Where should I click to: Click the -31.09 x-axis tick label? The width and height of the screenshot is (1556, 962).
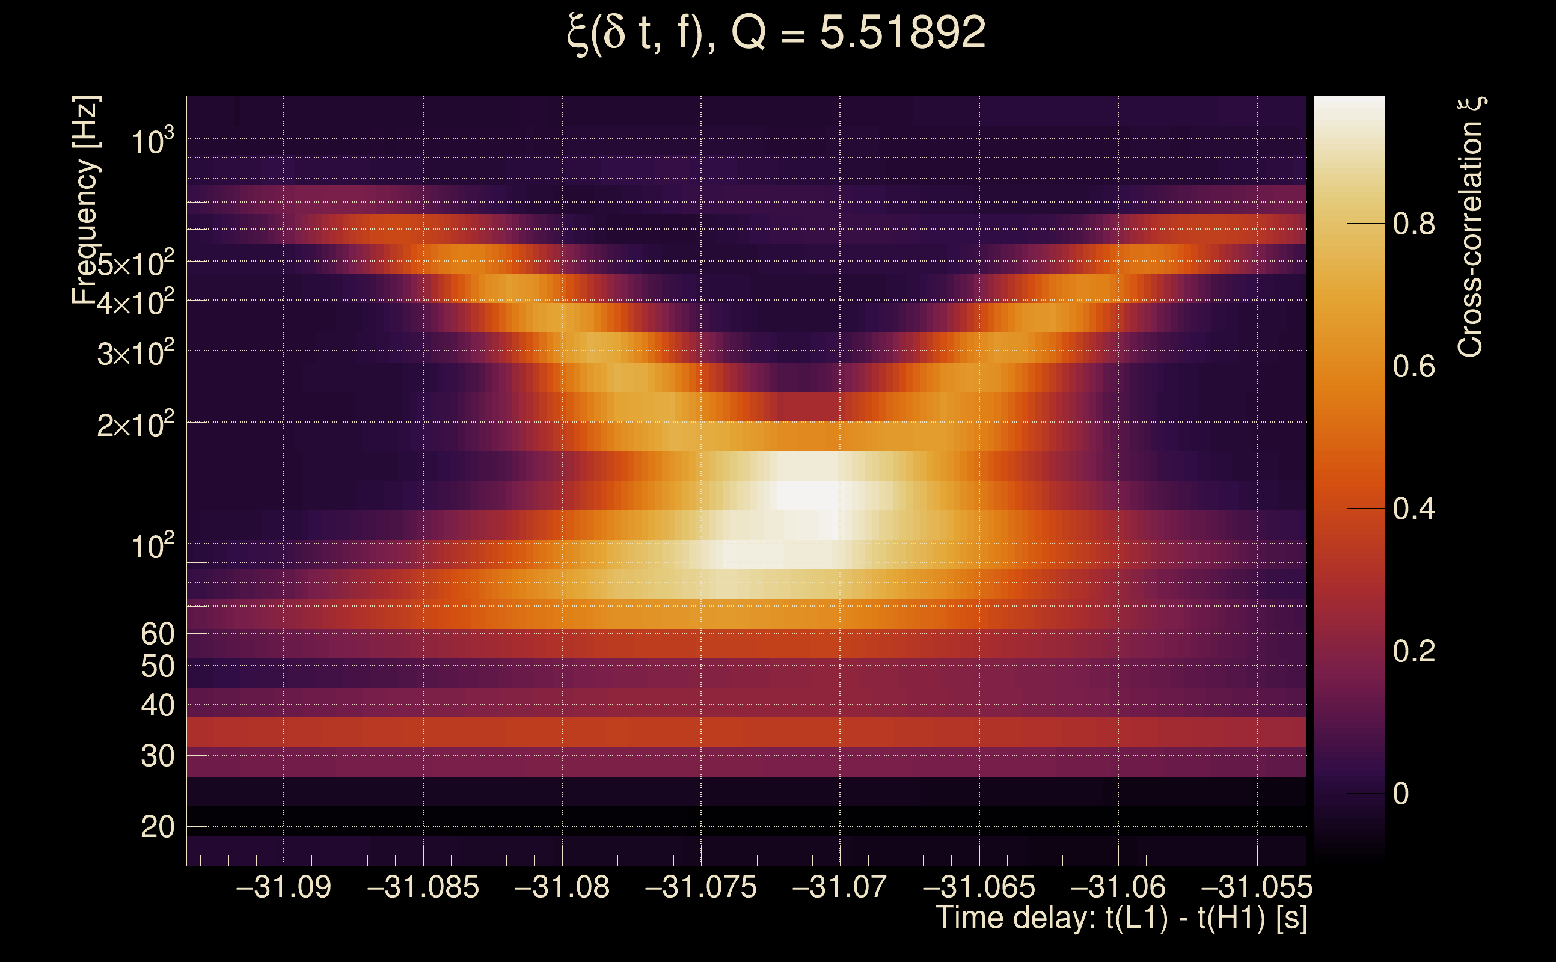point(284,887)
